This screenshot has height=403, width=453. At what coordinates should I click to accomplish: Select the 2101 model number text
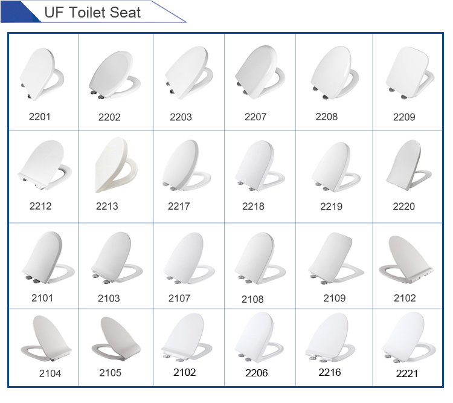tap(42, 298)
